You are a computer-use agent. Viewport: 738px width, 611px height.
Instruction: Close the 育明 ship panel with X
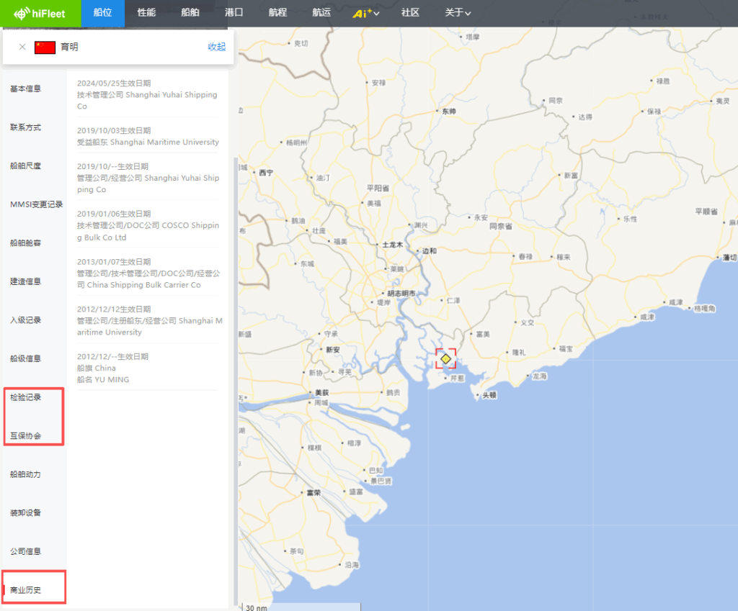point(22,47)
